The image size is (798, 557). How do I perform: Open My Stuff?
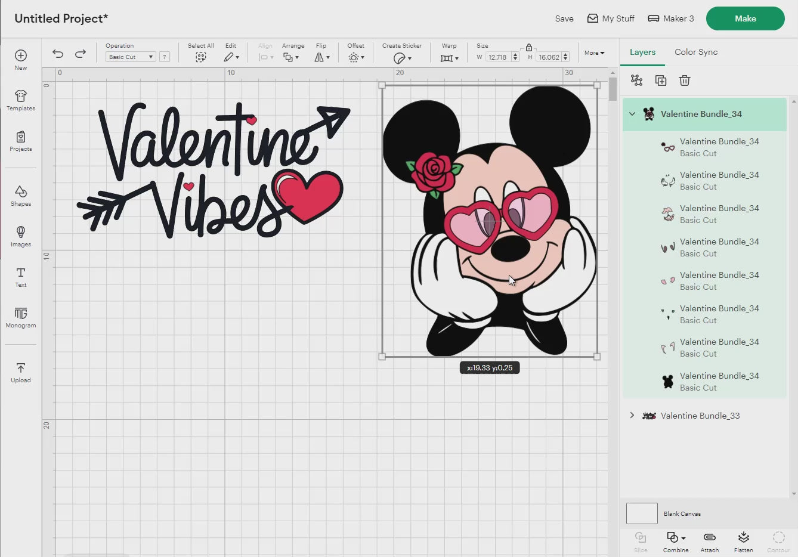click(611, 18)
